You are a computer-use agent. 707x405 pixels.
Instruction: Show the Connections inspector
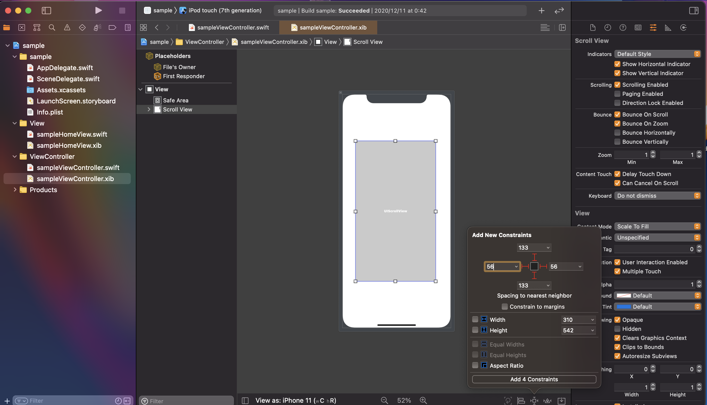click(683, 27)
